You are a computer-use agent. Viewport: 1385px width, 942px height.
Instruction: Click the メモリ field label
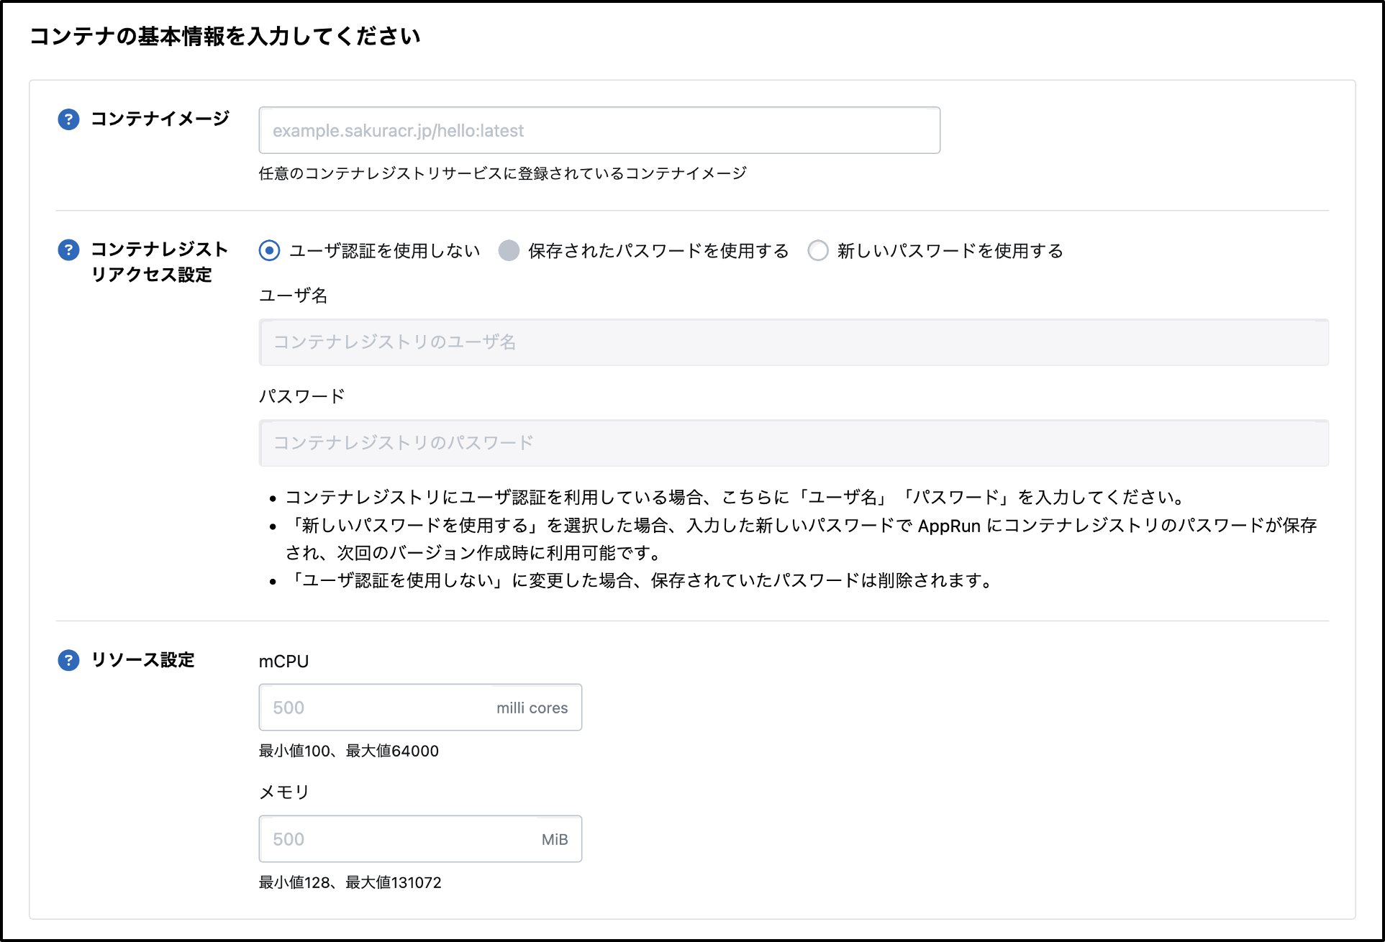(x=283, y=792)
